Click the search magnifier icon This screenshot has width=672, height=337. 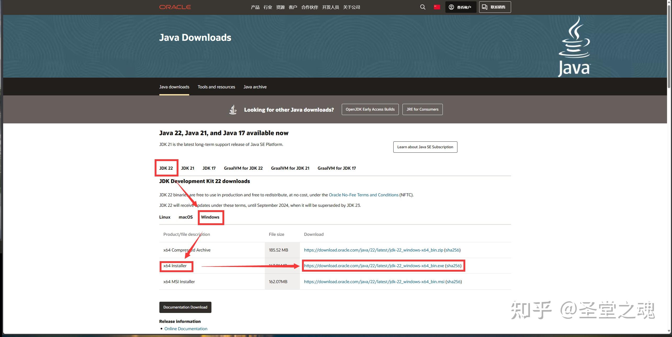[423, 7]
